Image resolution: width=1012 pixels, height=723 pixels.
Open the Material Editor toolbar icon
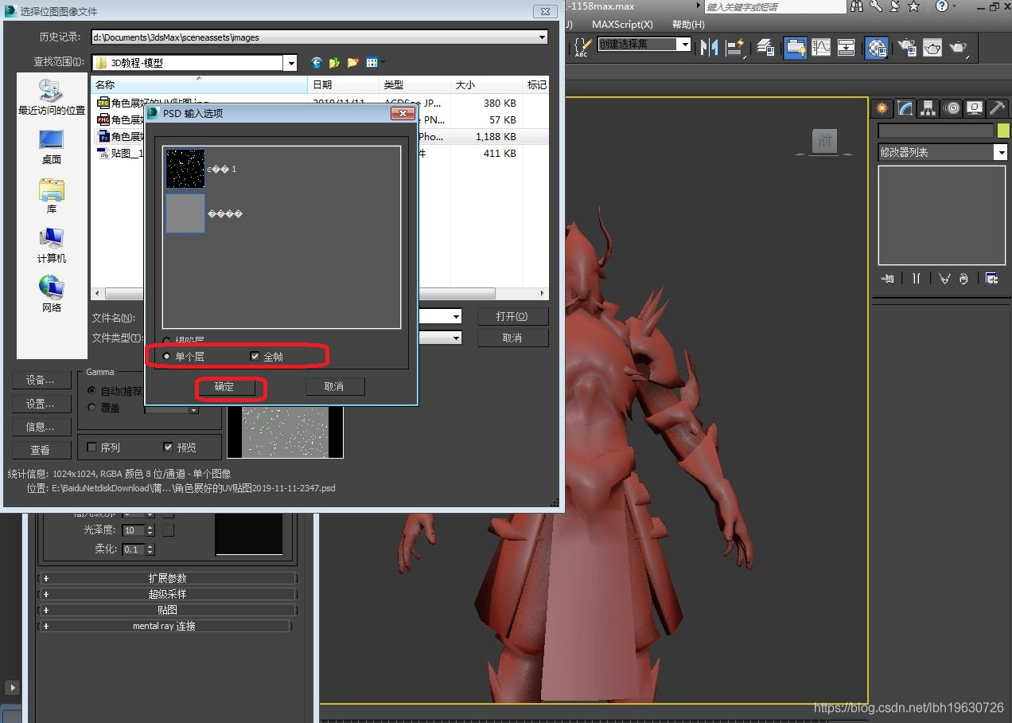(x=877, y=48)
